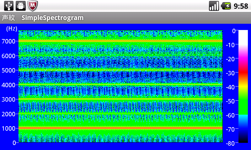Tap the -60 dB color scale label
The height and width of the screenshot is (150, 251).
230,115
